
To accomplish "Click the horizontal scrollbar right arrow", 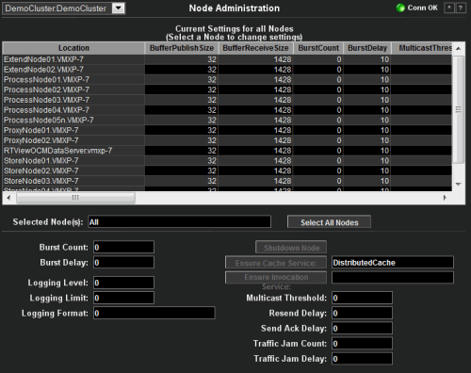I will pos(445,198).
